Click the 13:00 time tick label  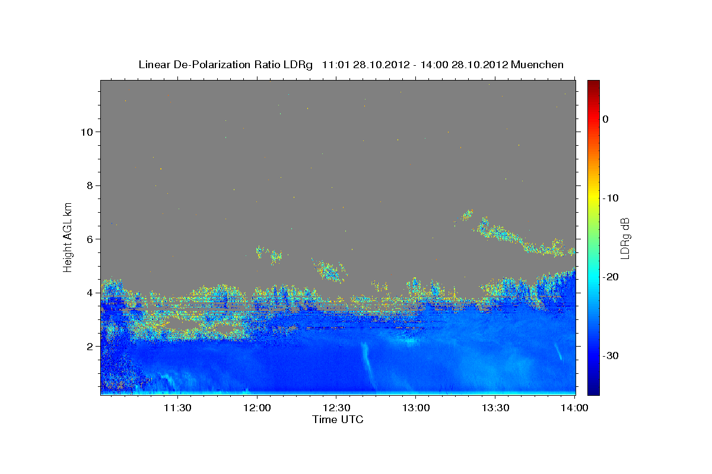[x=416, y=408]
